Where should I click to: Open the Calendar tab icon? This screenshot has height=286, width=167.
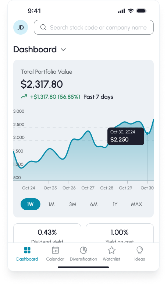click(55, 250)
